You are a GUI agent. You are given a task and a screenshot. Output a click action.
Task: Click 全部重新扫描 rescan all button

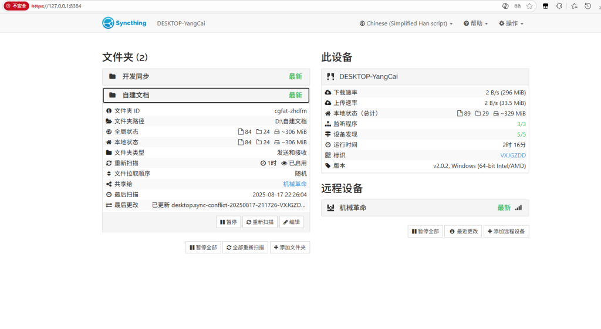click(245, 247)
